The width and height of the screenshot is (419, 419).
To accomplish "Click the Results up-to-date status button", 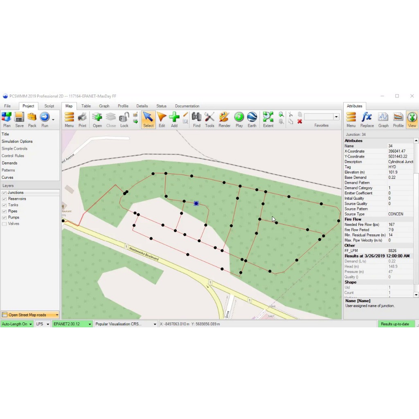I will (395, 324).
